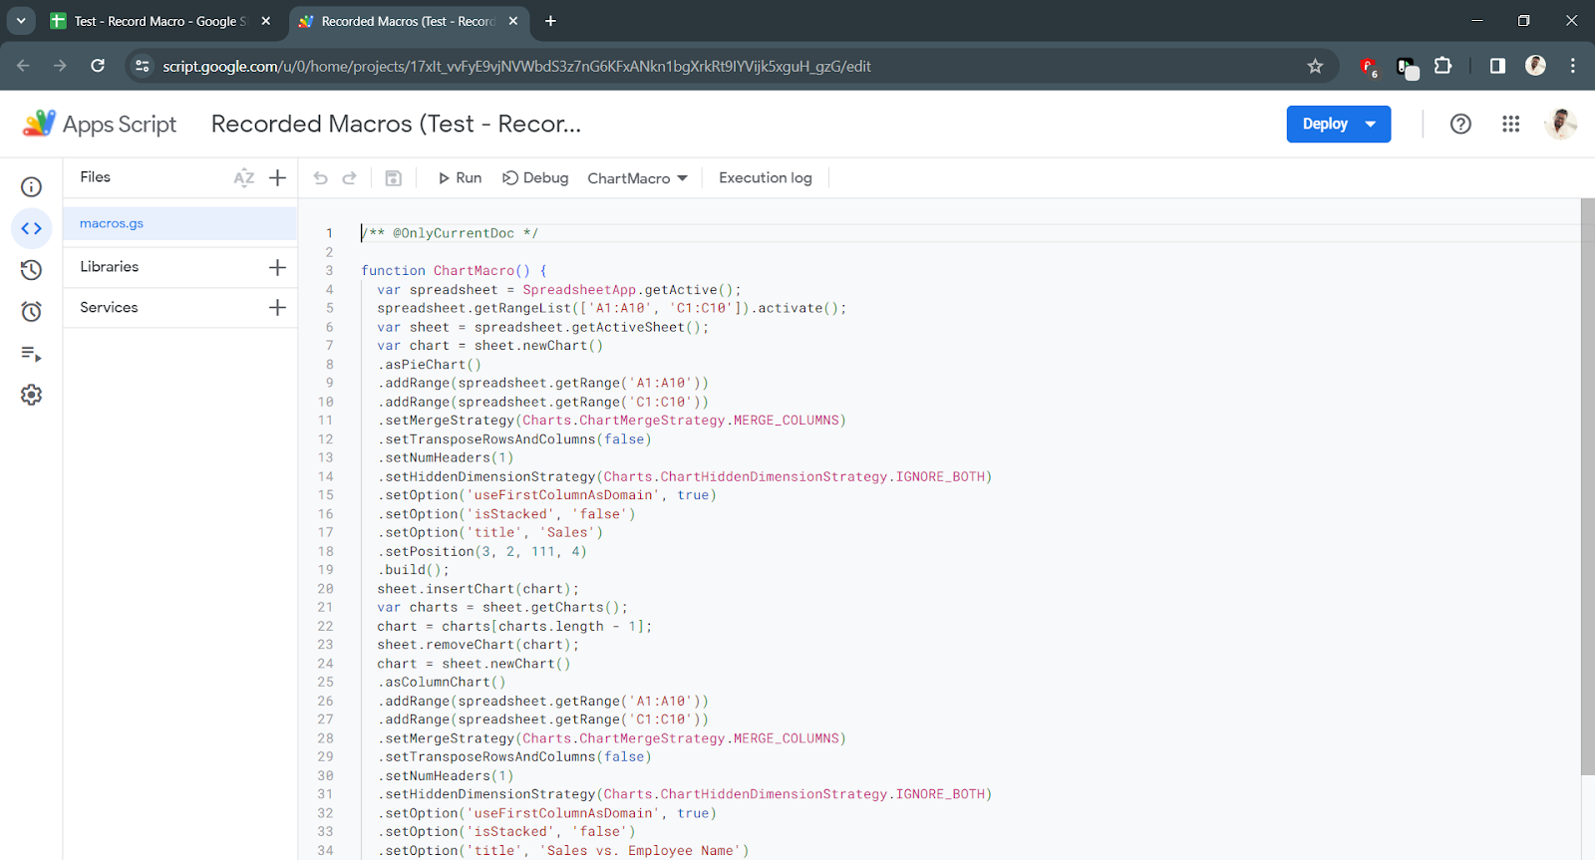The image size is (1595, 860).
Task: Open the red extension icon with badge
Action: point(1369,67)
